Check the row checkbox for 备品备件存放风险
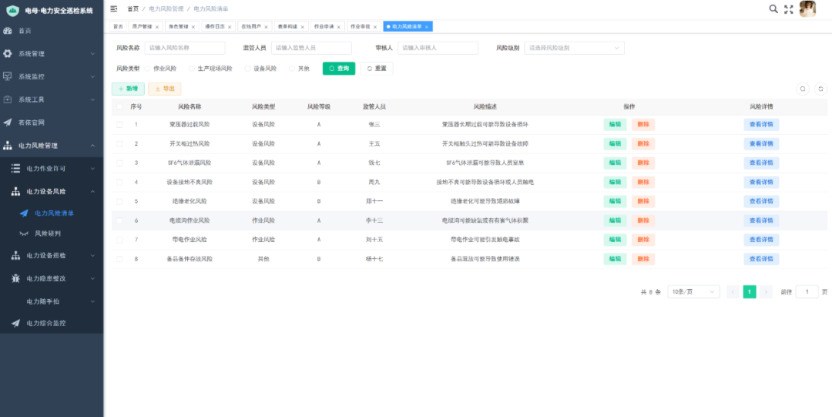The image size is (832, 417). (x=119, y=259)
